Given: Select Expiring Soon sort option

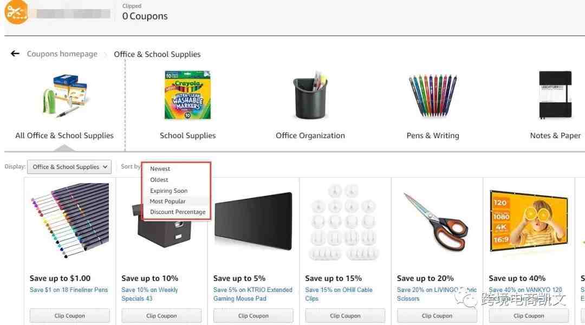Looking at the screenshot, I should point(168,191).
